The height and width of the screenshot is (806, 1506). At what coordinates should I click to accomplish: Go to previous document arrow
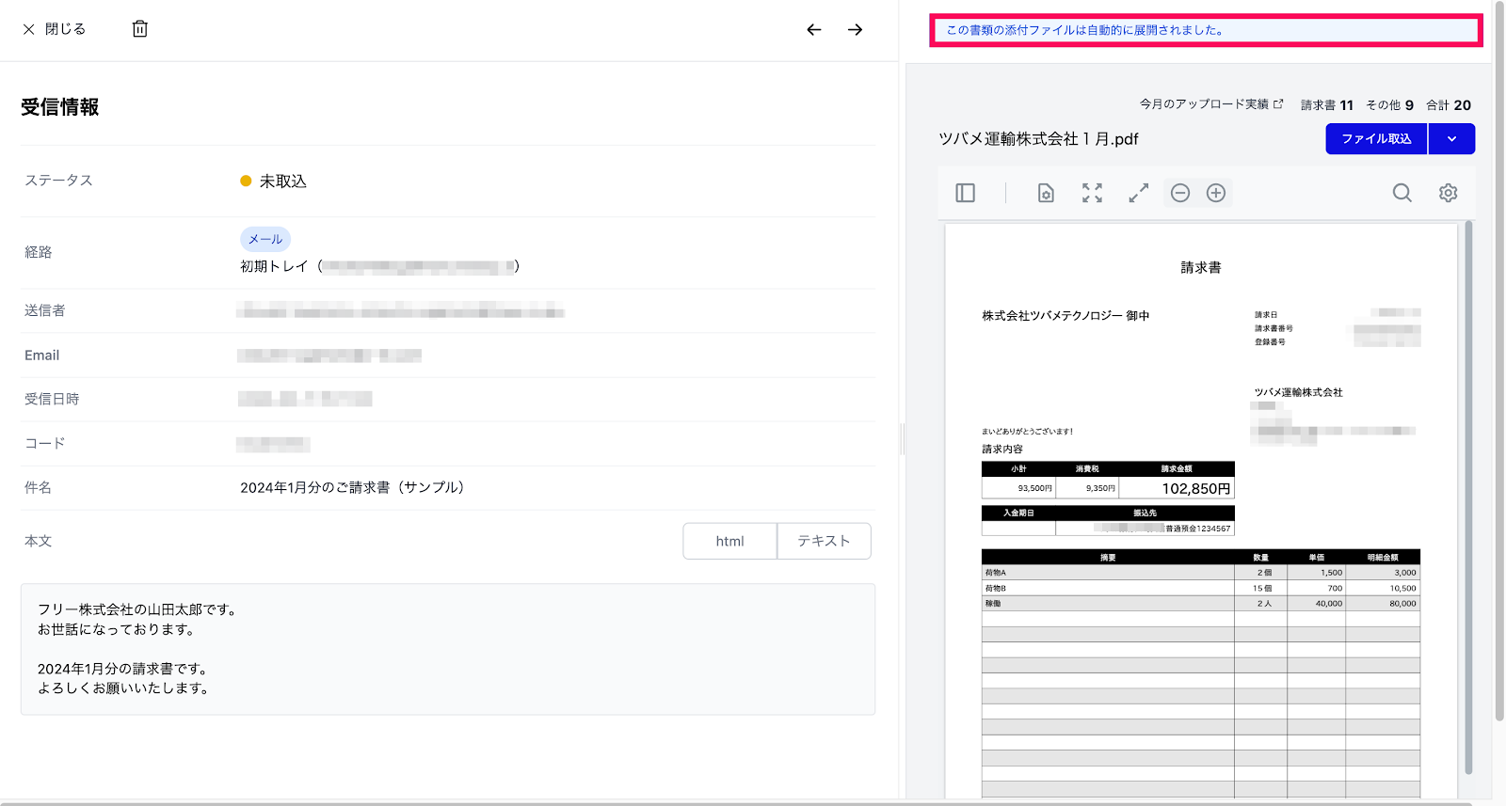[814, 30]
